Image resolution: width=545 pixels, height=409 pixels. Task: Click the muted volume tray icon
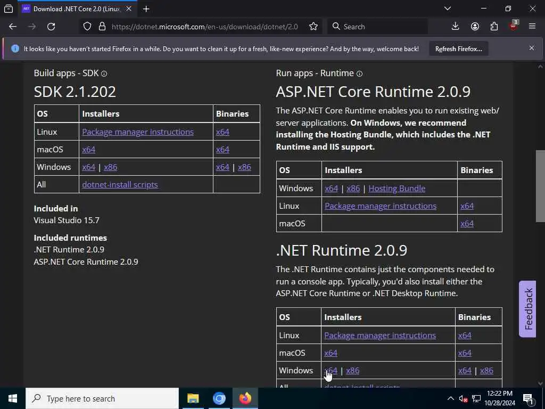point(463,398)
